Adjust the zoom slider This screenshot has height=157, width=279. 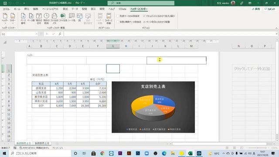pyautogui.click(x=258, y=148)
